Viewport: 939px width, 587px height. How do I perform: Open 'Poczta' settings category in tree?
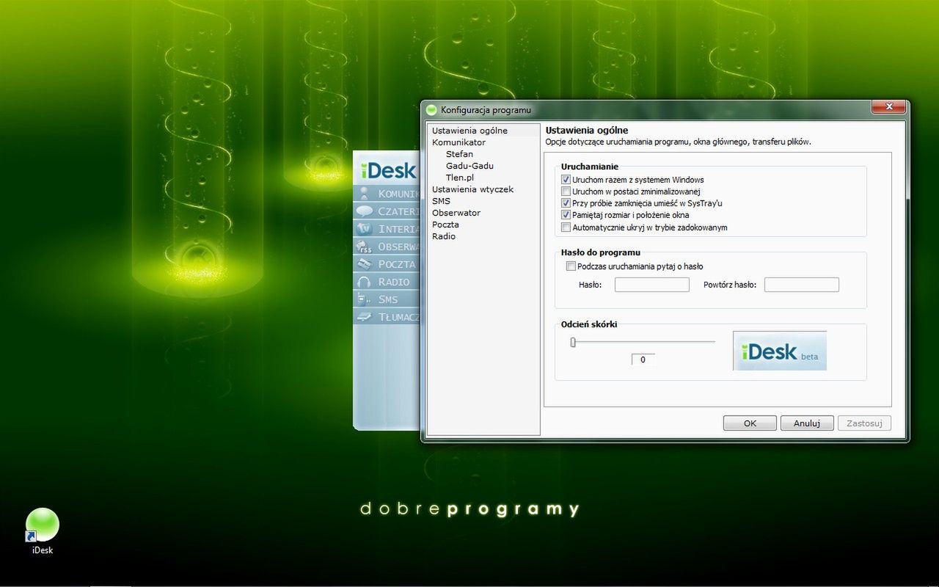pyautogui.click(x=445, y=225)
